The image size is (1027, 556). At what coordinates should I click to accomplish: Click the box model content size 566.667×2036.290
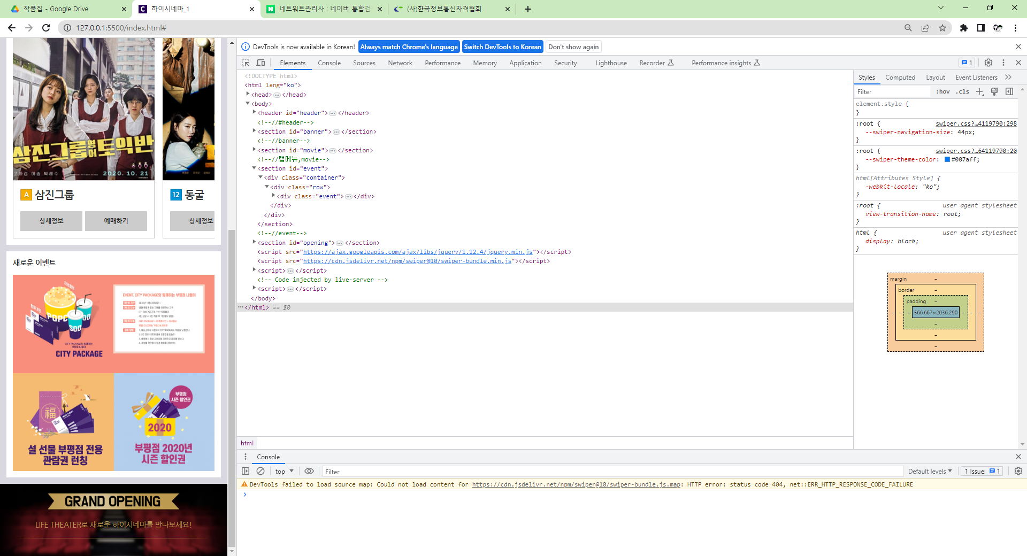coord(936,312)
